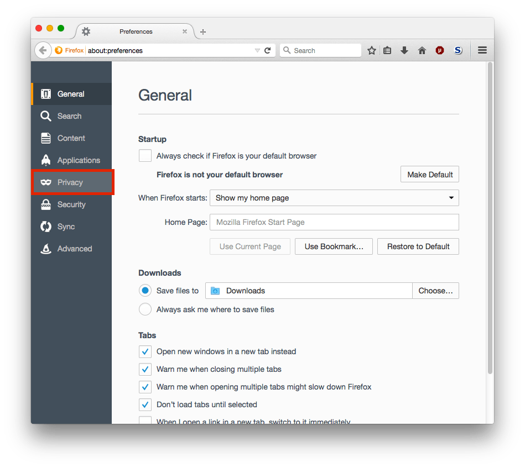Screen dimensions: 525x468
Task: Click the blue S extension icon
Action: 458,50
